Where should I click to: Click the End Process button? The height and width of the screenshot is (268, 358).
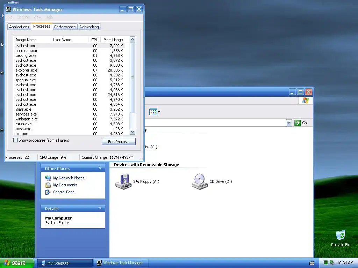coord(119,142)
